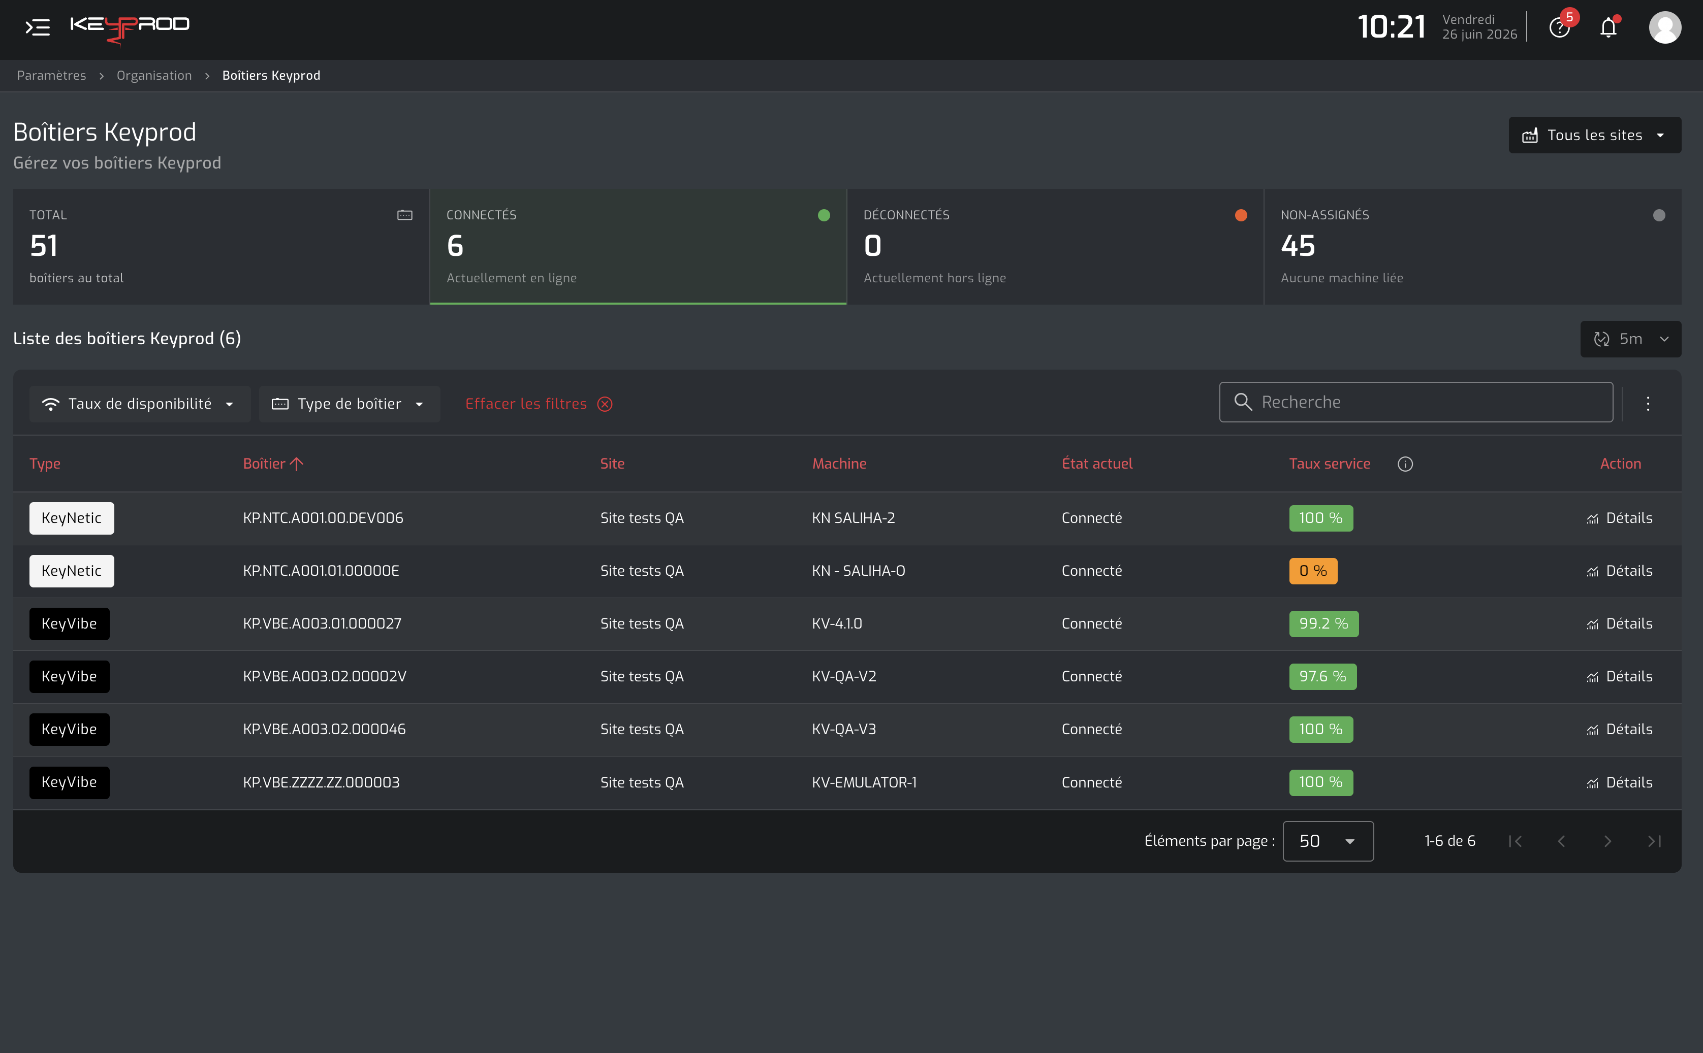Open the notifications bell
Screen dimensions: 1703x1053
point(1608,28)
